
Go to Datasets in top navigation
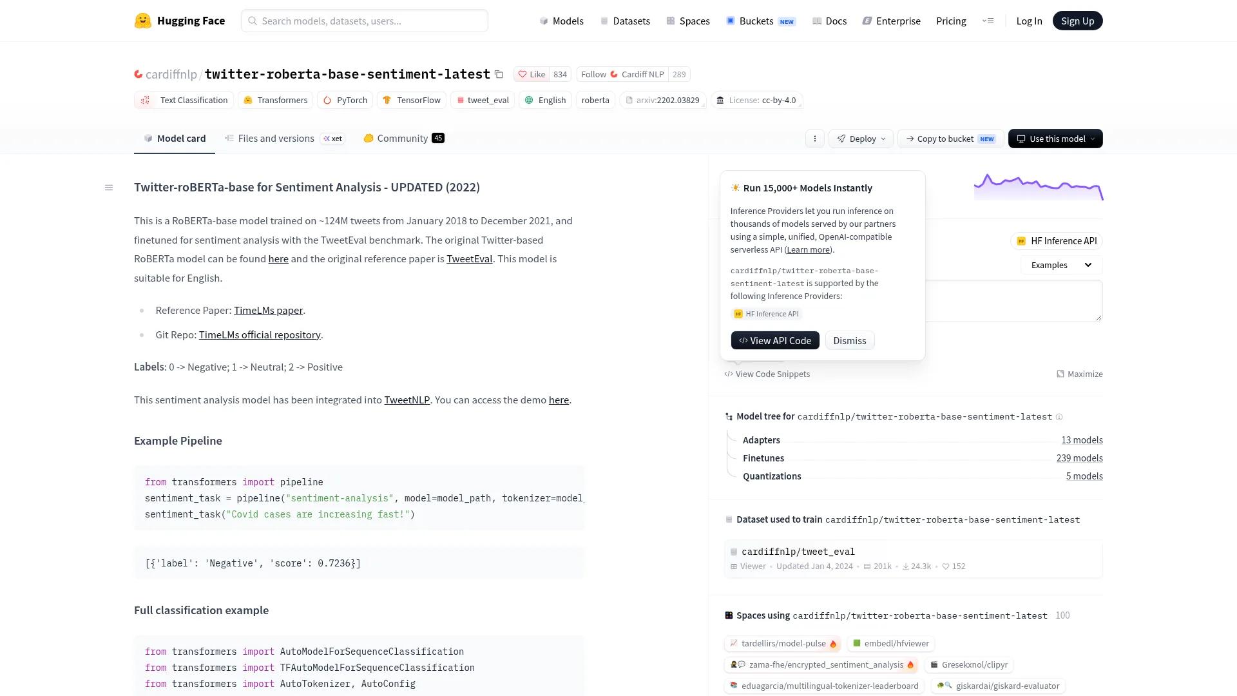pyautogui.click(x=625, y=21)
